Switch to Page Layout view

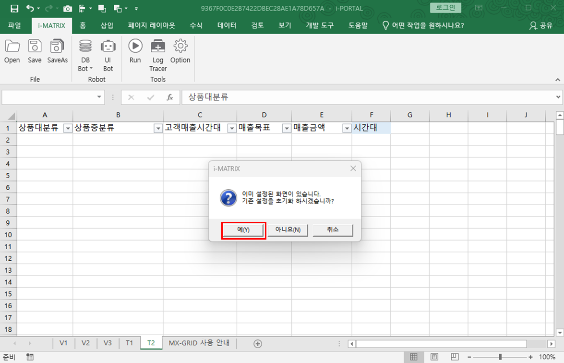tap(434, 357)
